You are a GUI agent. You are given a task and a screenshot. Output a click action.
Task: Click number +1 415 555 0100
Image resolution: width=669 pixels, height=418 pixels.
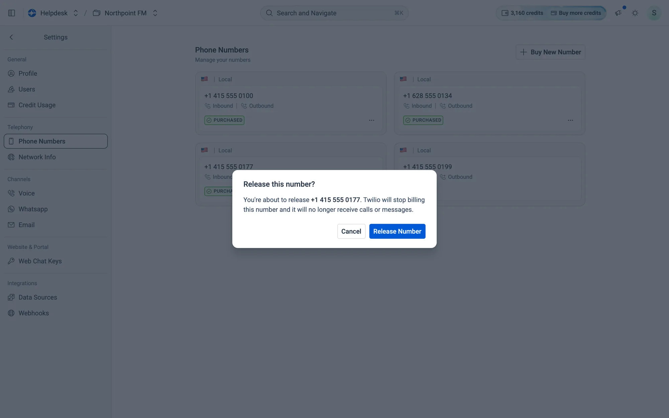(228, 96)
